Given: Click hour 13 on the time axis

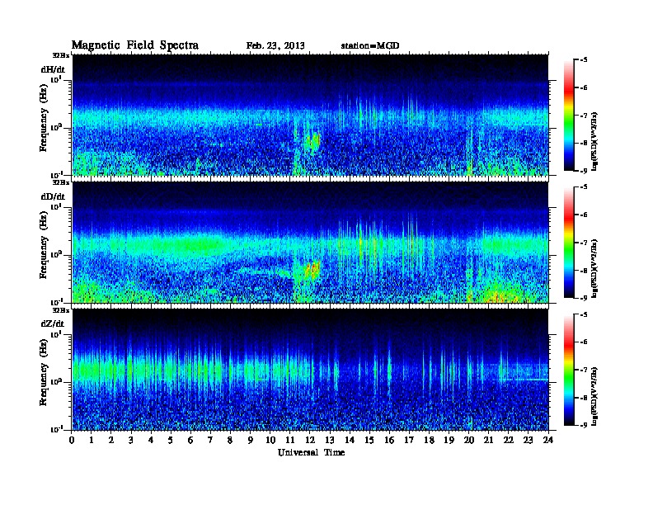Looking at the screenshot, I should [x=330, y=440].
